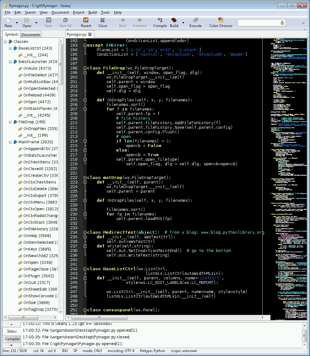Close the Pymagor.py tab with X icon
This screenshot has width=310, height=356.
[90, 34]
